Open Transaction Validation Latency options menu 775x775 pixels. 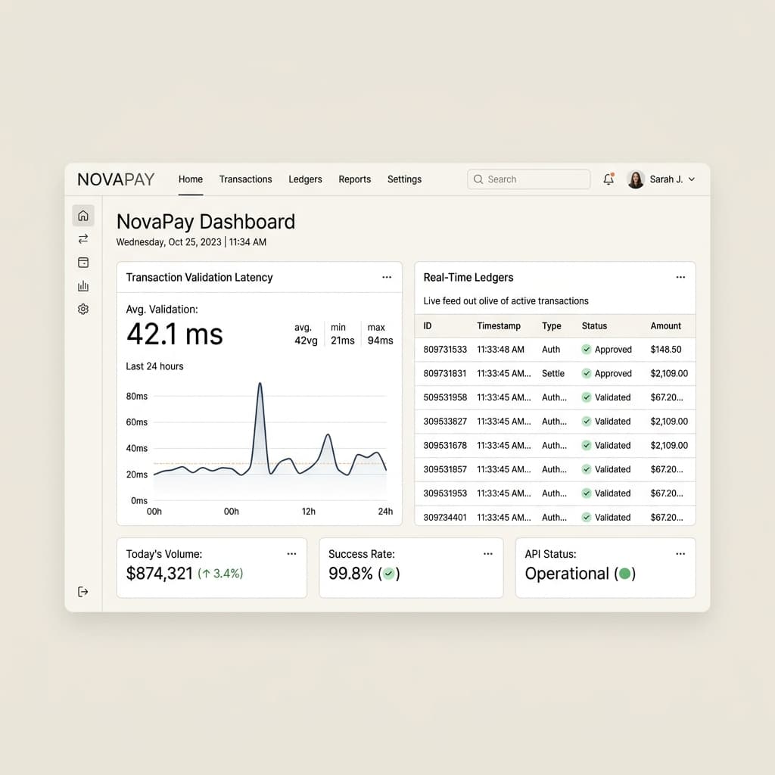pos(387,277)
